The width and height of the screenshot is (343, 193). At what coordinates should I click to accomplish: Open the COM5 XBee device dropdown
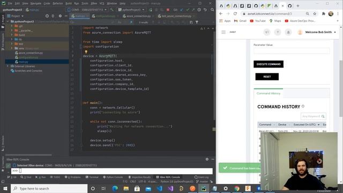pos(87,10)
